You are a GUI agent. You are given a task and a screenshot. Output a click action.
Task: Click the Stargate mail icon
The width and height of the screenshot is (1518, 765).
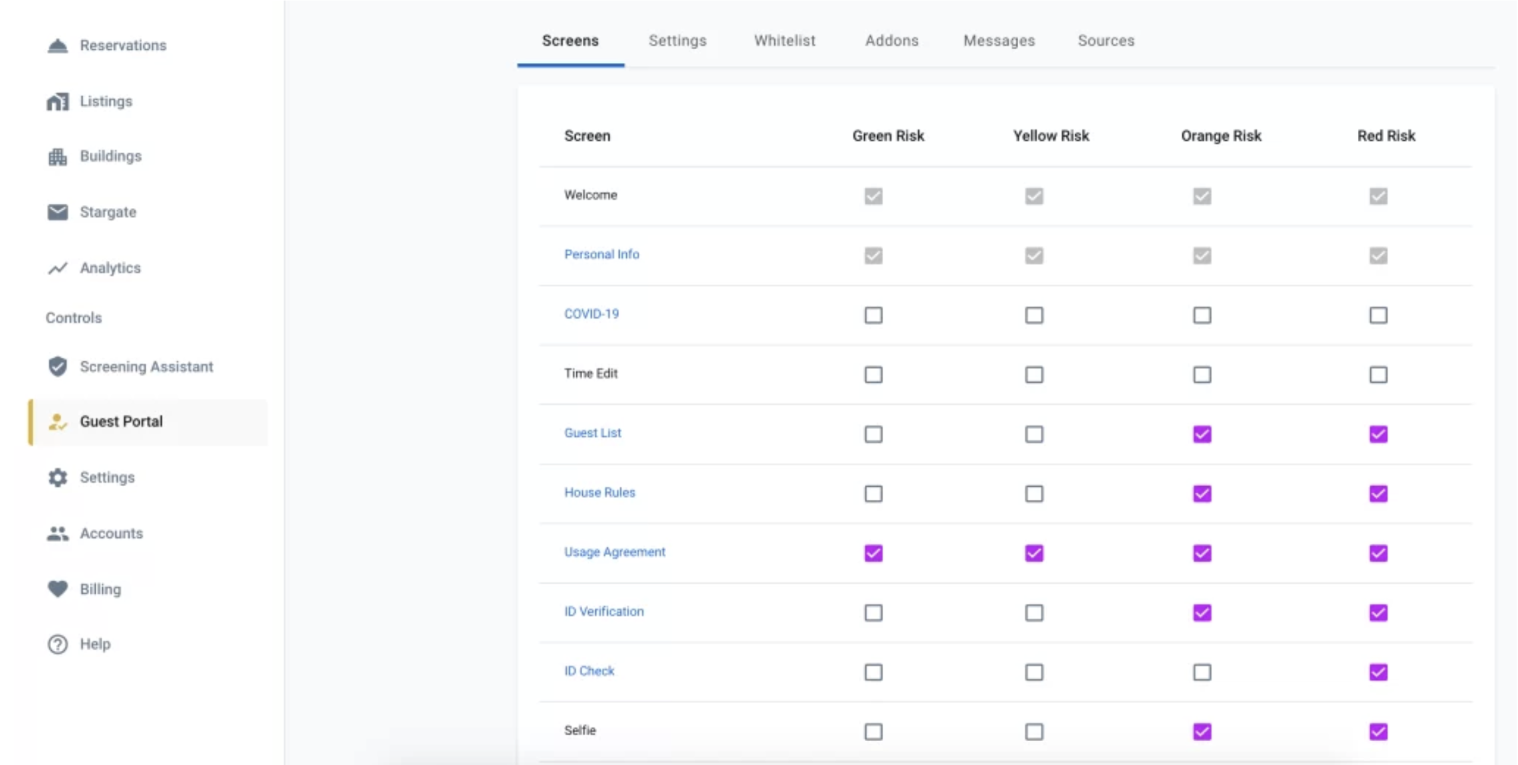[58, 212]
